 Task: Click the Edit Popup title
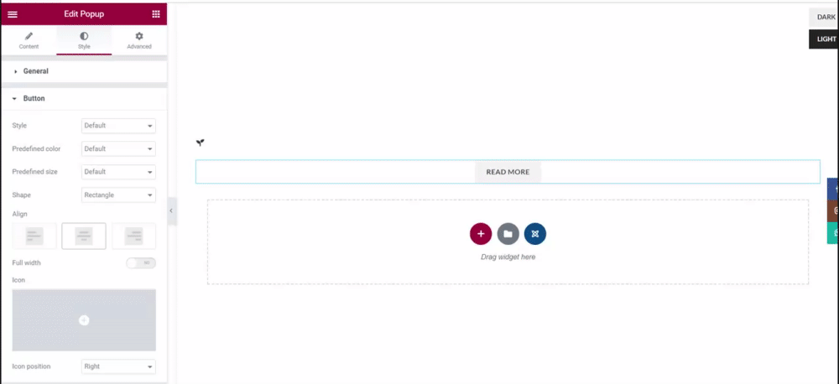[84, 14]
